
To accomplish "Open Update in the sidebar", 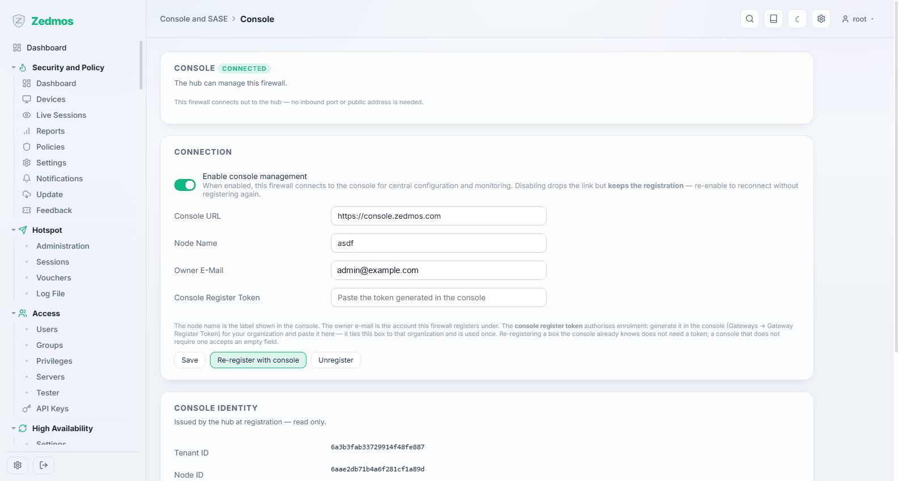I will (49, 194).
